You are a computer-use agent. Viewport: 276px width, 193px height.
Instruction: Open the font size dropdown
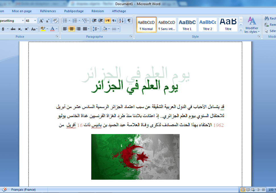pyautogui.click(x=35, y=21)
